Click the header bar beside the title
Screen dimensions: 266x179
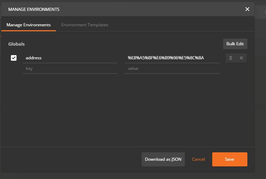pos(151,9)
